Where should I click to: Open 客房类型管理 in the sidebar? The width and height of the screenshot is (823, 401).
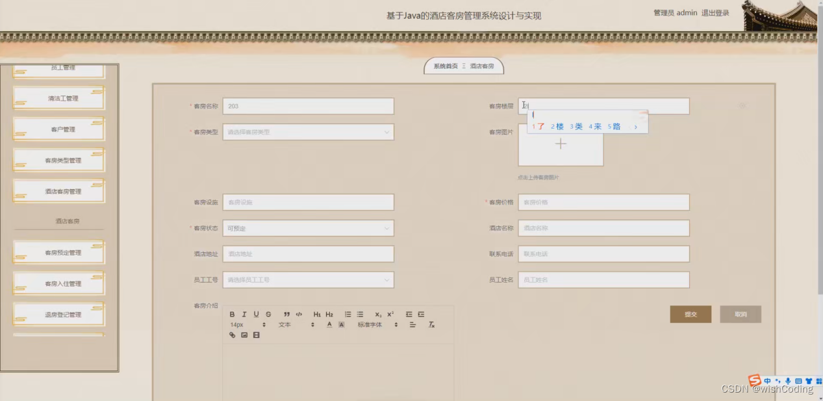(x=59, y=161)
